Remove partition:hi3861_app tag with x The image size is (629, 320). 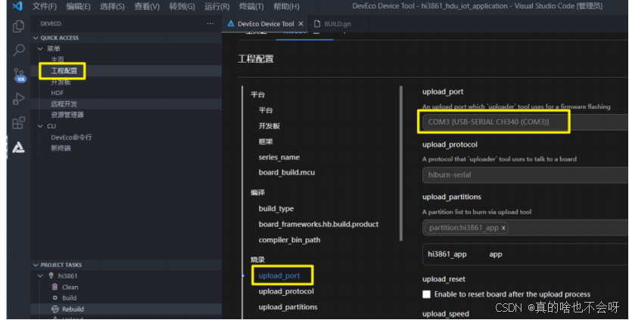tap(503, 228)
